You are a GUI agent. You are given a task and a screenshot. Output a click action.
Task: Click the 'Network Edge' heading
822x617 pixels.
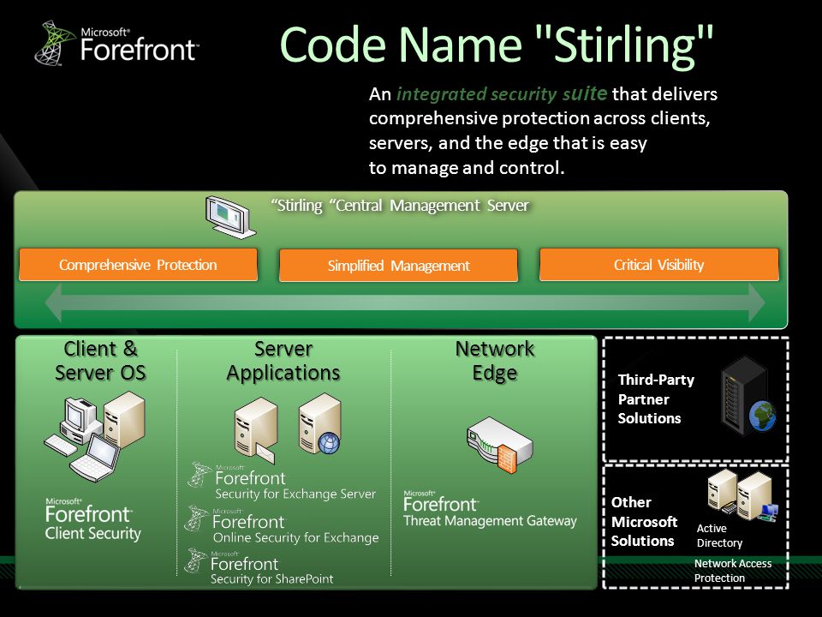point(495,361)
